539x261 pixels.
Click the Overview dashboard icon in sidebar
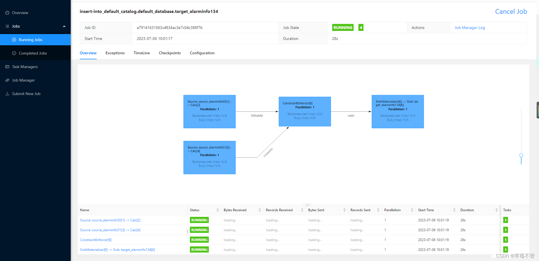pos(7,13)
